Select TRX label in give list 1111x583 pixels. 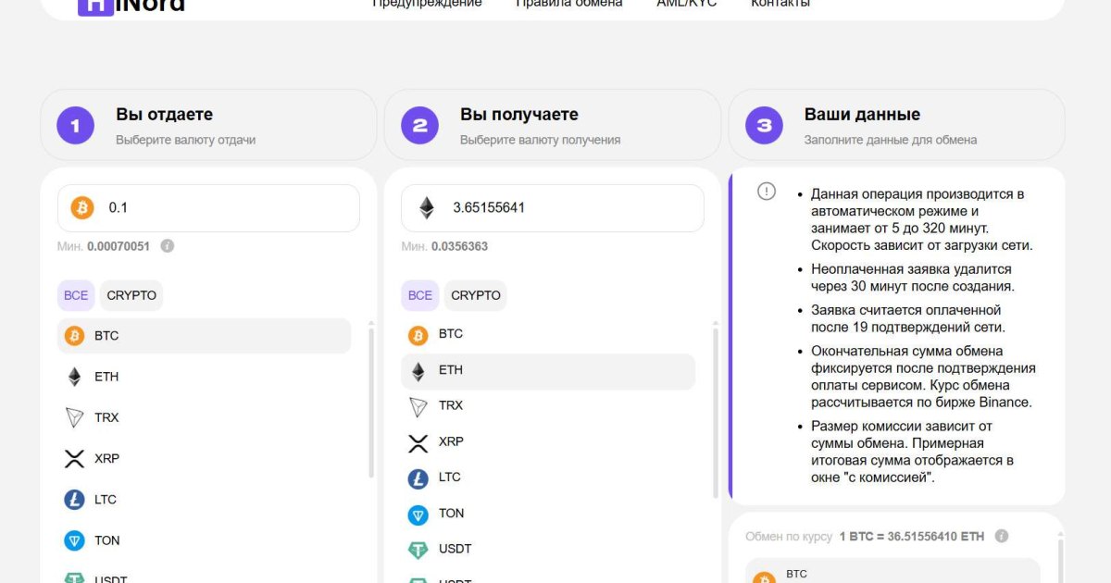[106, 417]
